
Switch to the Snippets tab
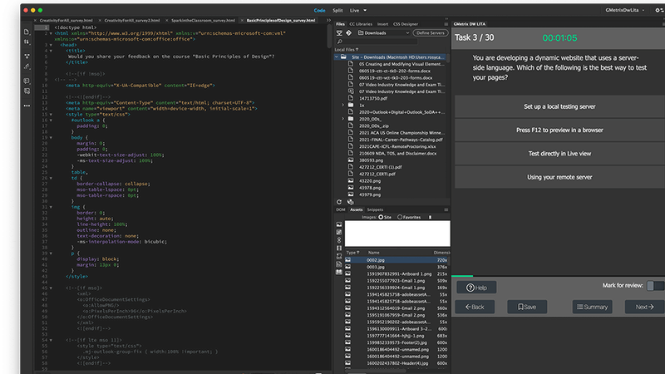tap(375, 209)
